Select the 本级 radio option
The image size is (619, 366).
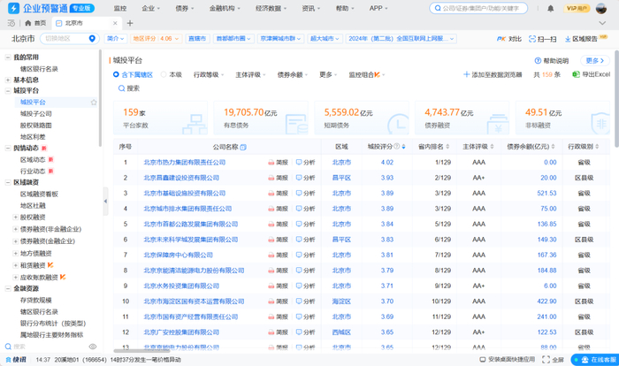click(164, 75)
